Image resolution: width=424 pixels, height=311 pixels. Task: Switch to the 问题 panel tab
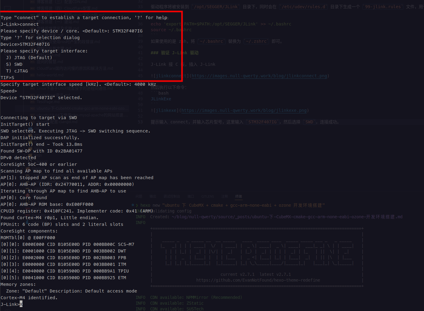pos(139,196)
